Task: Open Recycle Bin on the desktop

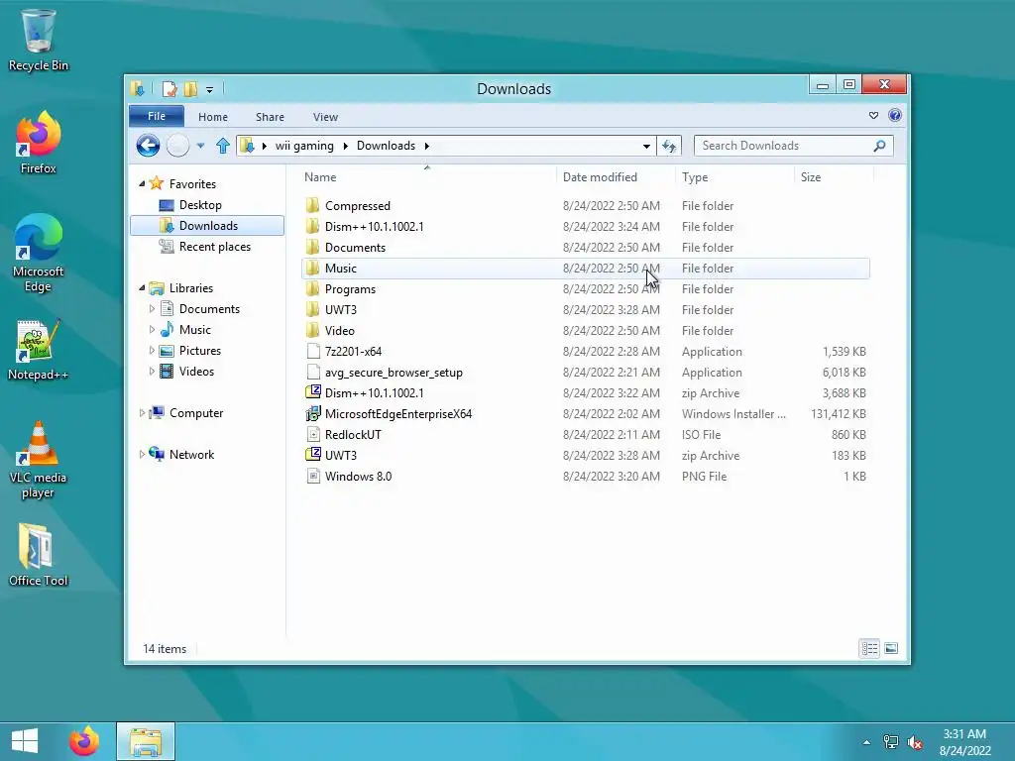Action: (39, 40)
